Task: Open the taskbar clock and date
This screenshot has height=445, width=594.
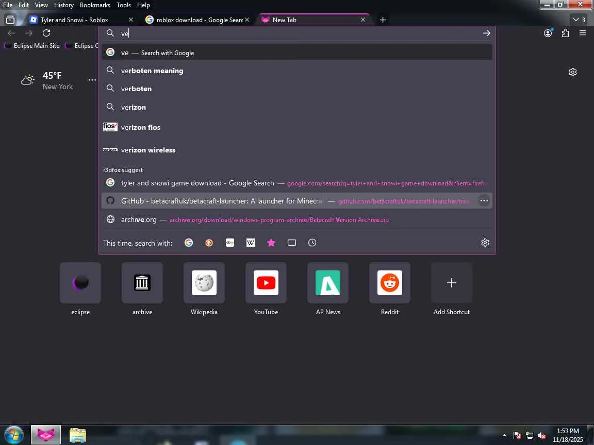Action: 568,435
